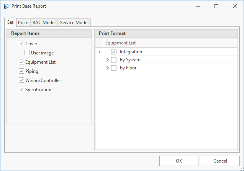Expand the By Floor row
Viewport: 244px width, 171px height.
tap(107, 68)
